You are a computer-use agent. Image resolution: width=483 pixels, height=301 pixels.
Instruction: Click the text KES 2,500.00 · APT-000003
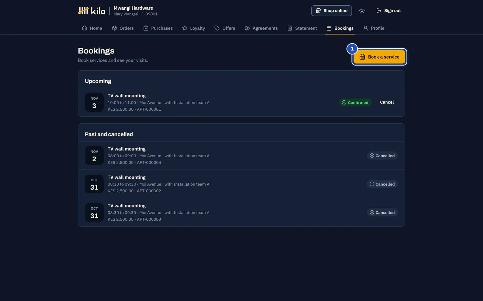pos(134,219)
